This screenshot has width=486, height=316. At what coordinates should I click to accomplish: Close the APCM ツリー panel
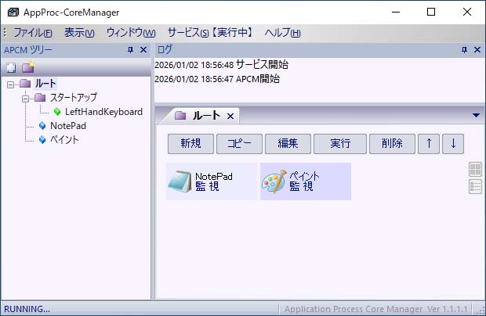tap(143, 50)
